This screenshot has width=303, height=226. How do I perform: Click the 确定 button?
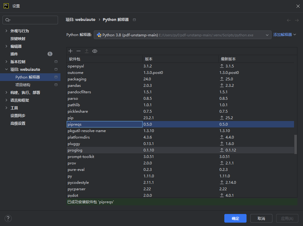235,218
